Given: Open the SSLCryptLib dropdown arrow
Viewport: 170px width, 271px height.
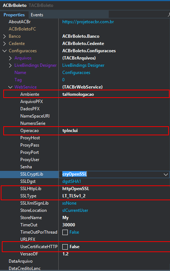Looking at the screenshot, I should [166, 174].
